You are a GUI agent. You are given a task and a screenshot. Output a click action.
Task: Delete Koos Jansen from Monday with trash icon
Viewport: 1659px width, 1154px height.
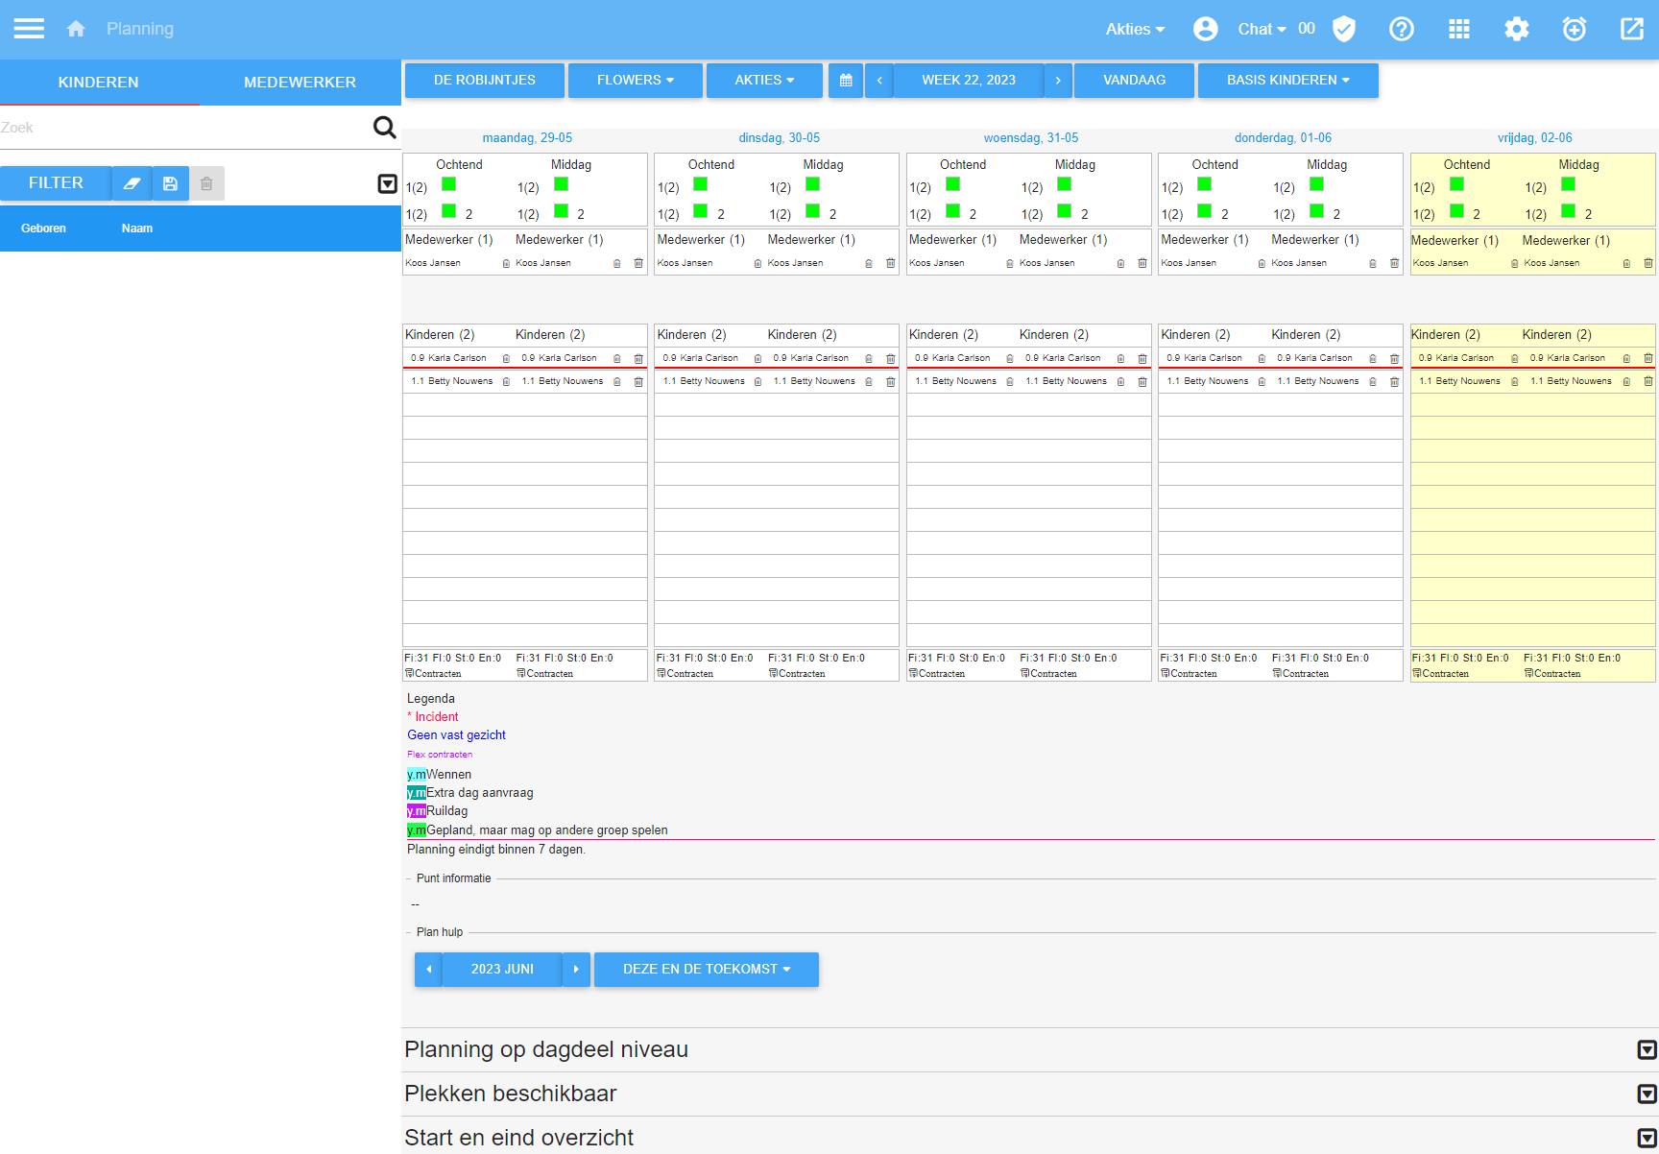coord(638,263)
